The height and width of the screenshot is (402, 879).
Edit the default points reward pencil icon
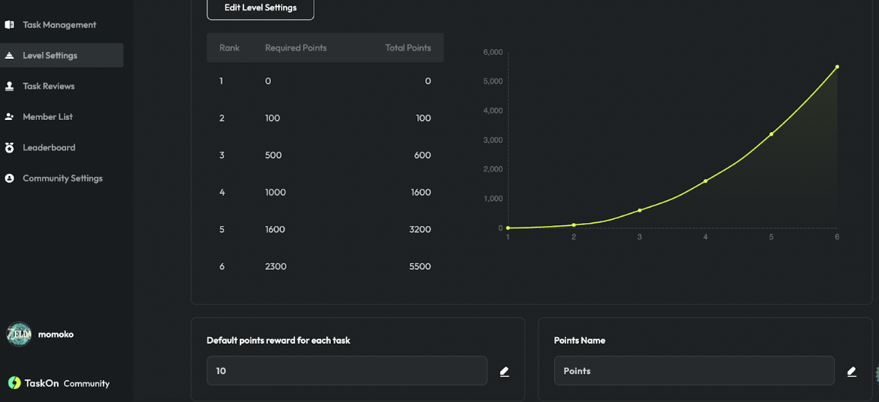pyautogui.click(x=504, y=371)
